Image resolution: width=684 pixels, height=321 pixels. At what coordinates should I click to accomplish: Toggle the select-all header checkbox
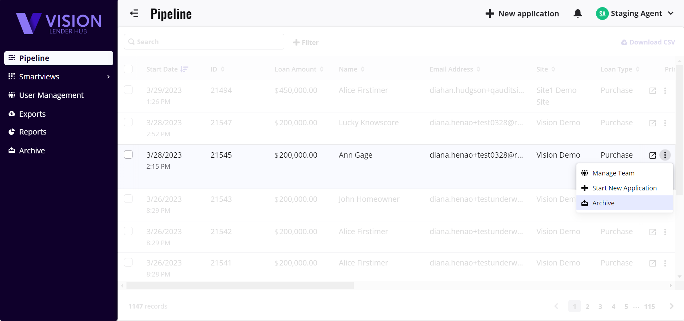(128, 69)
